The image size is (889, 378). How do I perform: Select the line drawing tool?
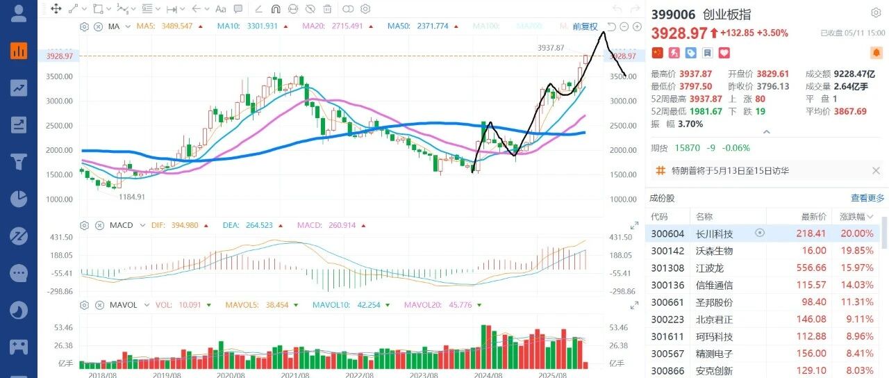point(74,9)
